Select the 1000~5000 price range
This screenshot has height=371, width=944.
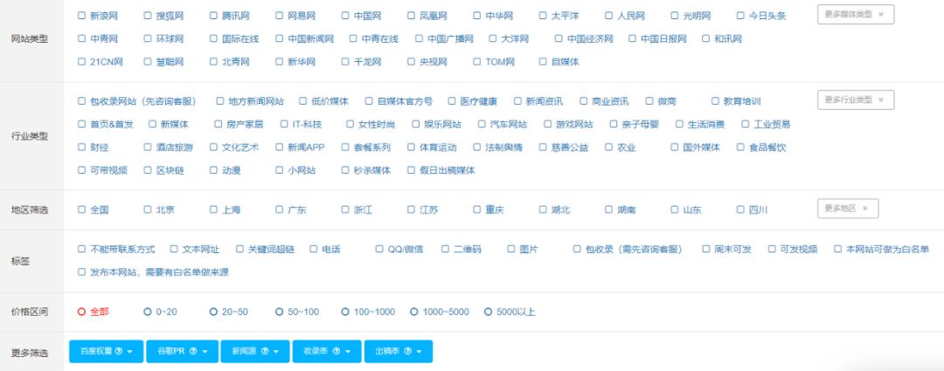coord(413,312)
